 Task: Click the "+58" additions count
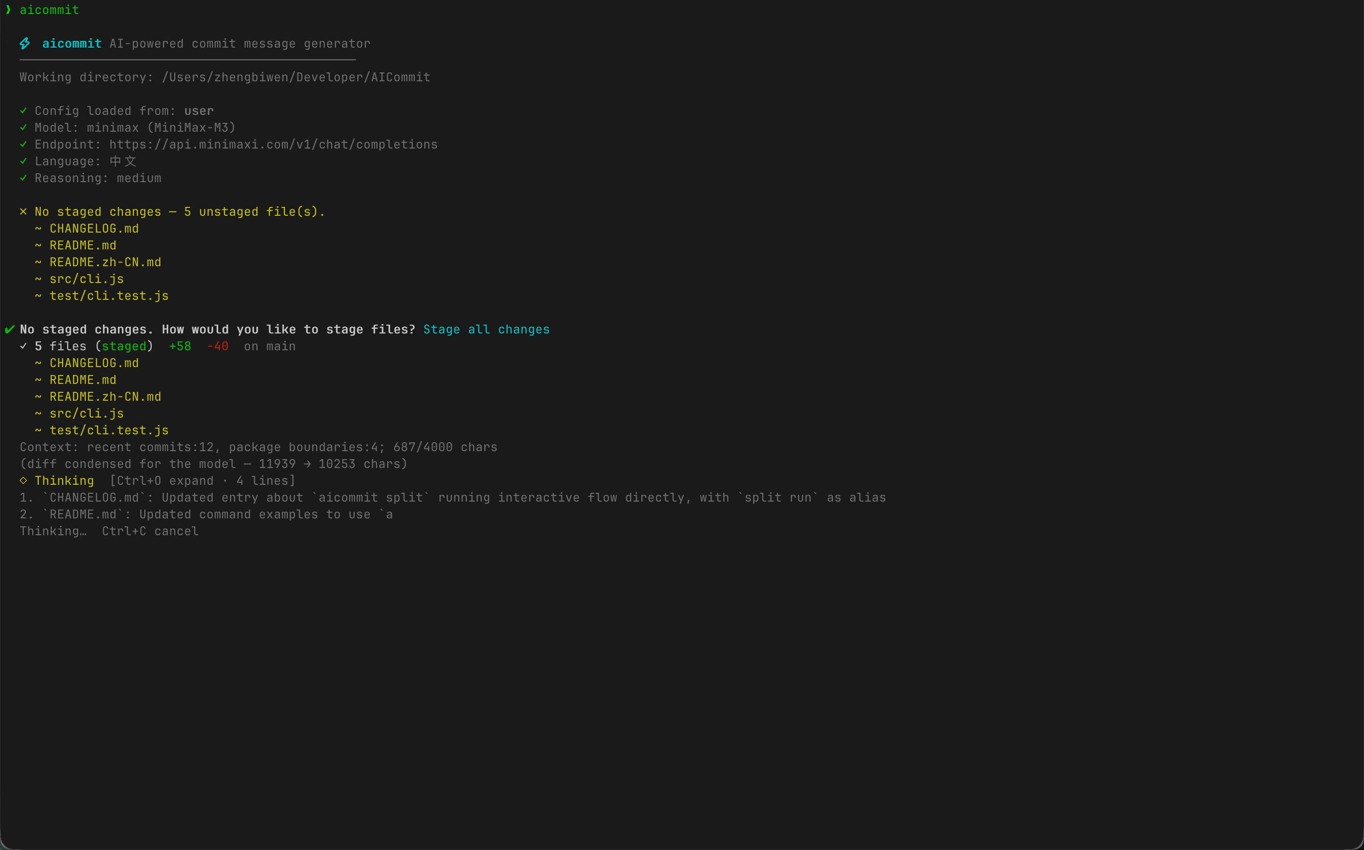coord(180,346)
